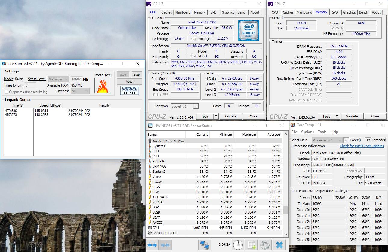Click Validate in the CPU-Z Memory window
Image resolution: width=388 pixels, height=252 pixels.
pos(352,116)
